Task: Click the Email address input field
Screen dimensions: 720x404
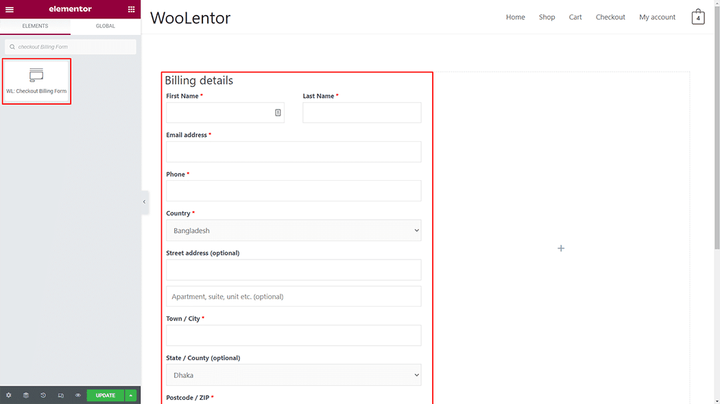Action: (x=293, y=152)
